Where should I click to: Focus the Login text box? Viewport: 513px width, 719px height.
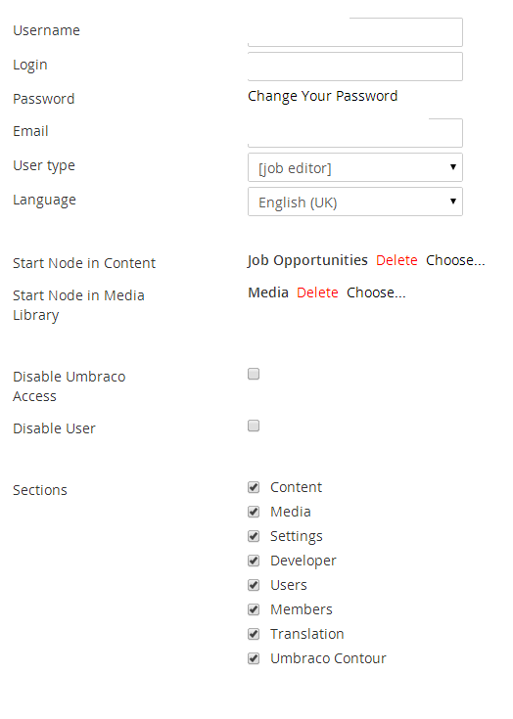point(355,67)
